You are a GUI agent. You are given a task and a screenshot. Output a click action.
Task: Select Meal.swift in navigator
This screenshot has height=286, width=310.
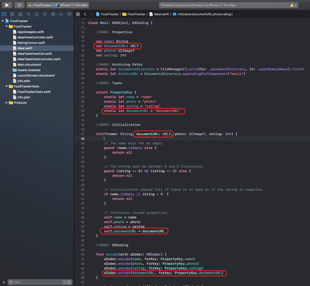pyautogui.click(x=25, y=48)
